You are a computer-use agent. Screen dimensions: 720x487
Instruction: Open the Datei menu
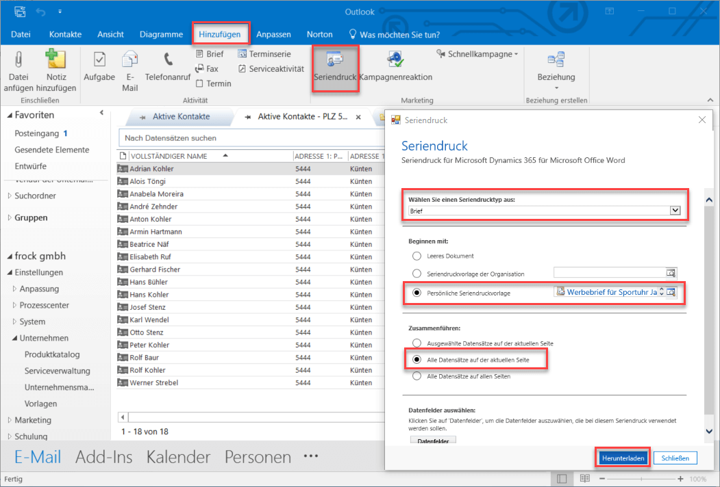click(21, 34)
